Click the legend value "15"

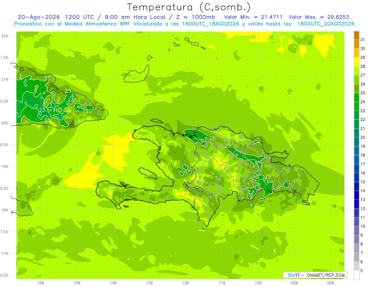click(363, 182)
